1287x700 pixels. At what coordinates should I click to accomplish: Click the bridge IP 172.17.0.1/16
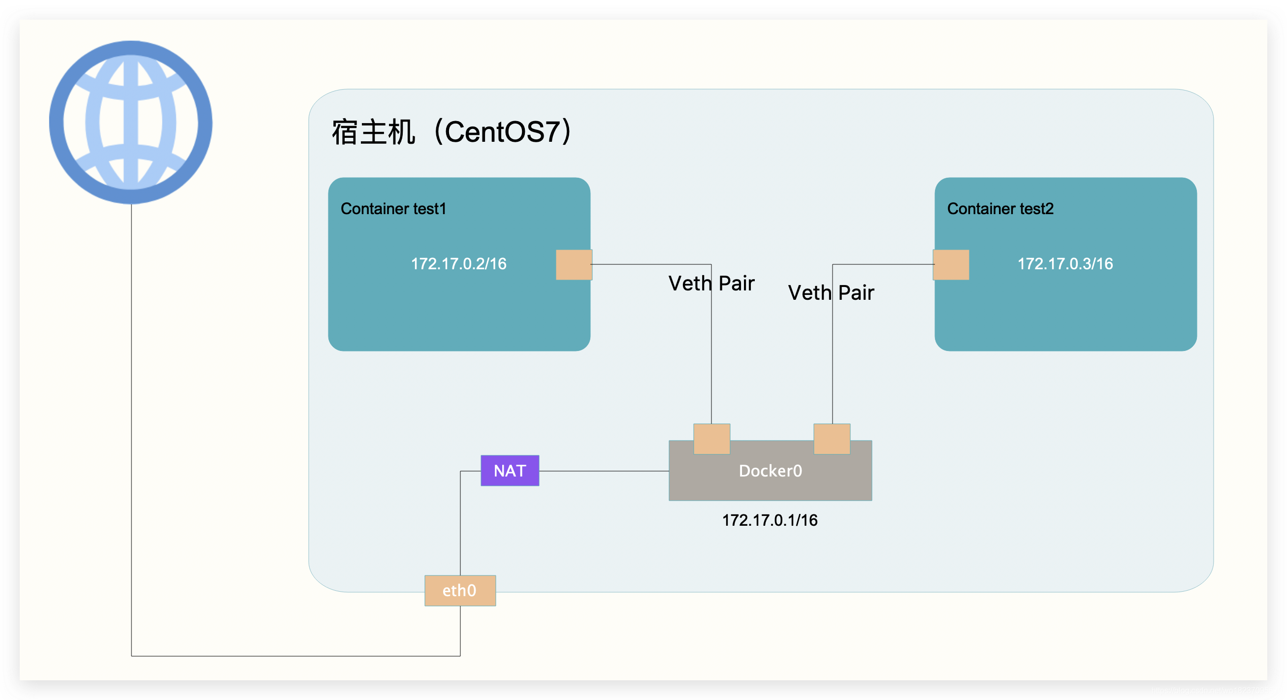[770, 520]
